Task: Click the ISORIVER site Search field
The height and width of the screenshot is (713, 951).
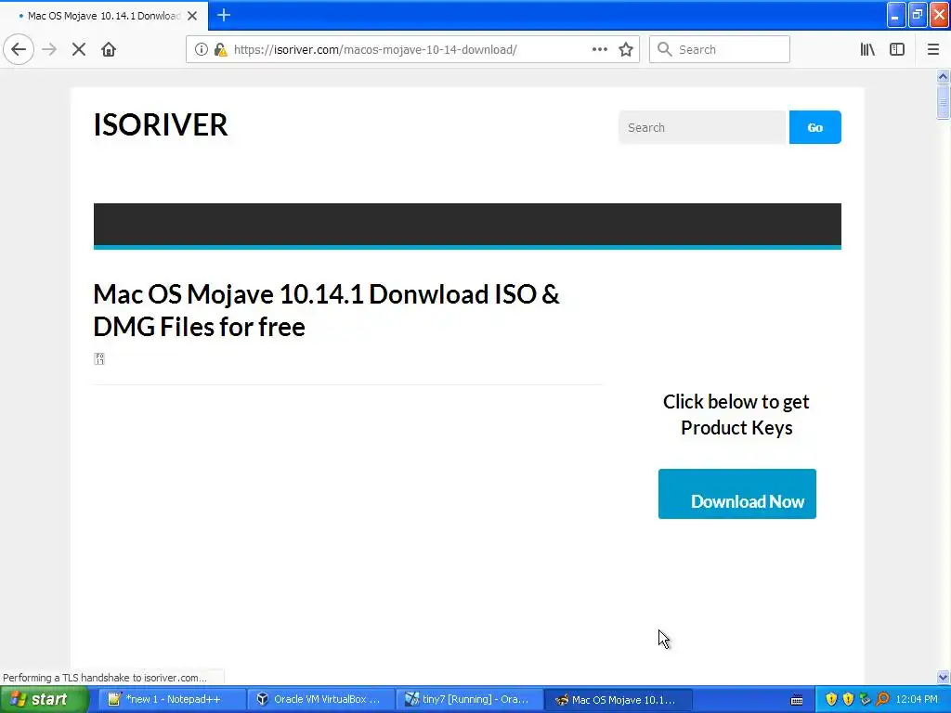Action: (x=703, y=127)
